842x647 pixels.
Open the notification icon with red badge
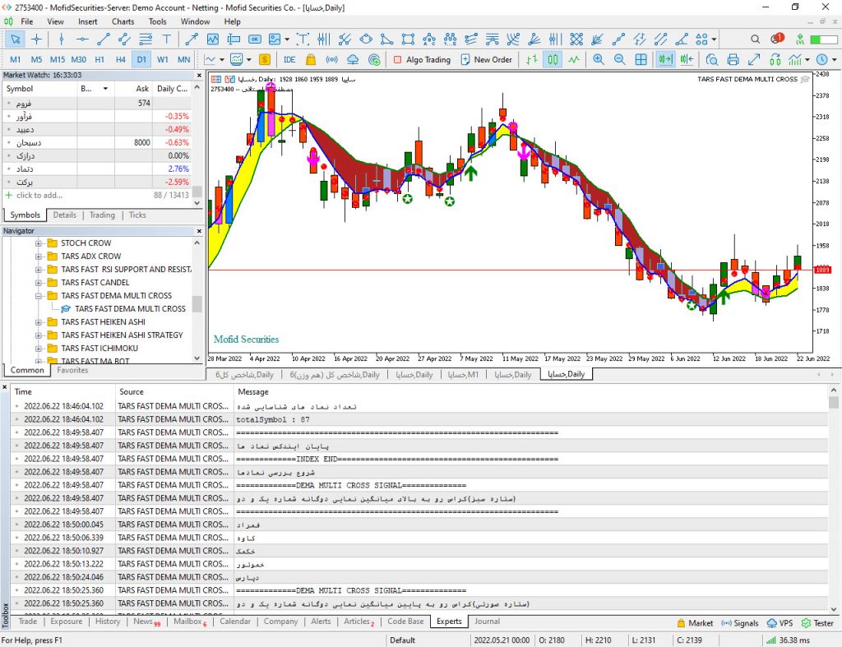(x=777, y=39)
